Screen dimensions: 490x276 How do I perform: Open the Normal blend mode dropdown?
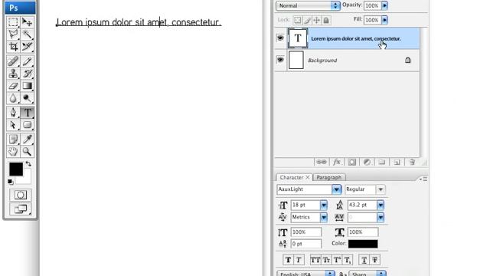pyautogui.click(x=308, y=5)
